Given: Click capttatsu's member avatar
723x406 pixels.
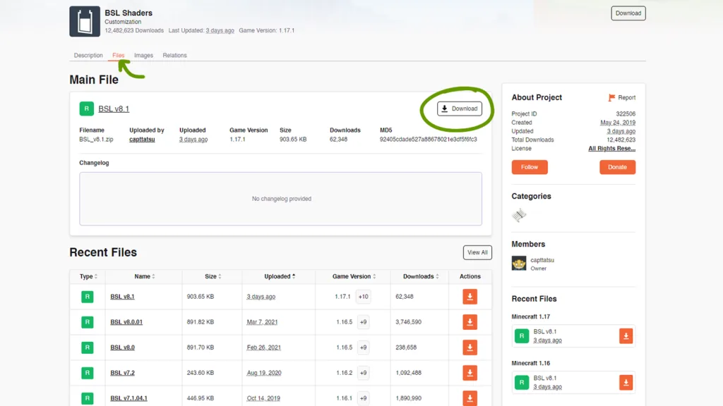Looking at the screenshot, I should tap(519, 263).
